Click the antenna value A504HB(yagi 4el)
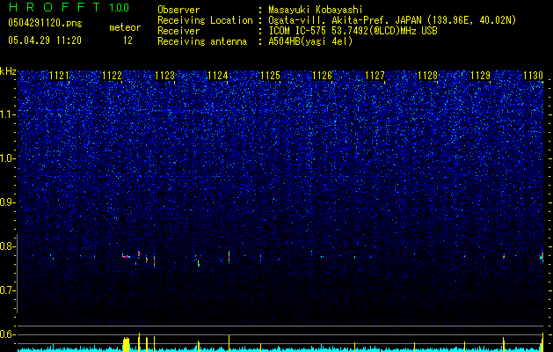The width and height of the screenshot is (553, 352). coord(310,41)
